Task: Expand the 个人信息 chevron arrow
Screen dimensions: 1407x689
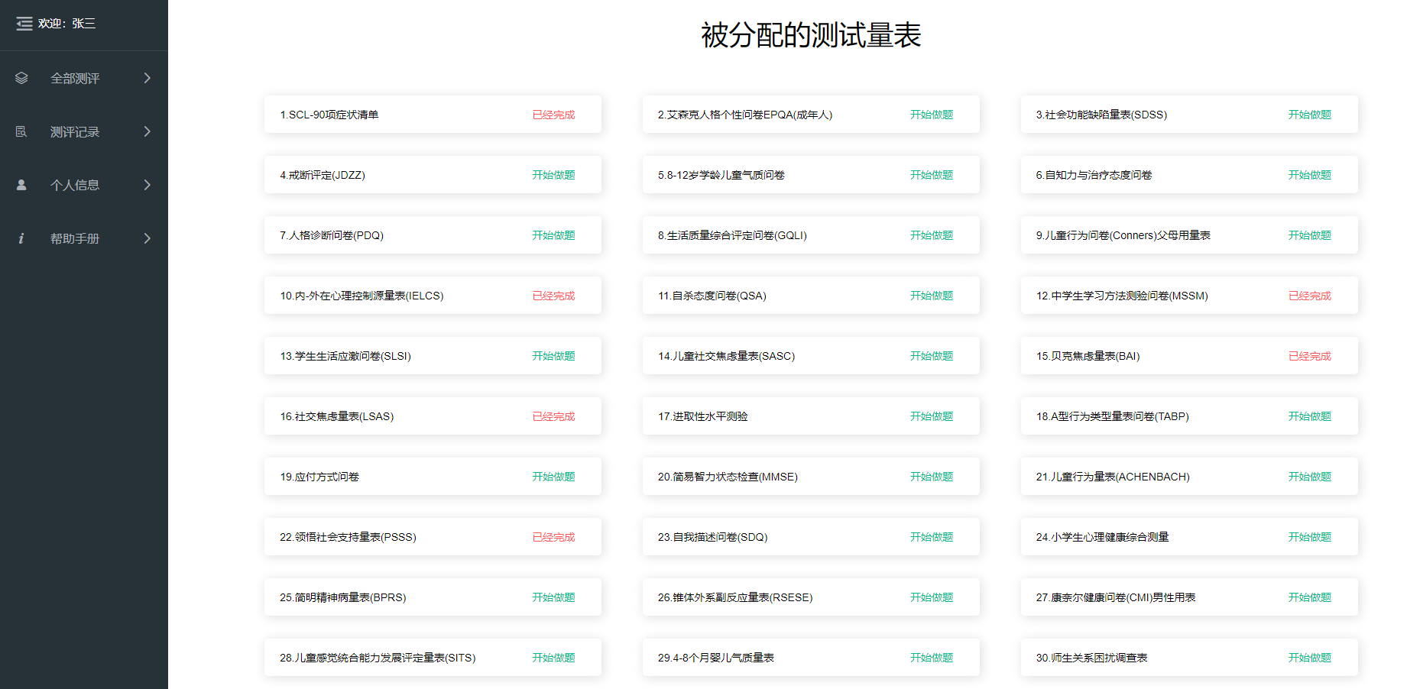Action: [148, 185]
